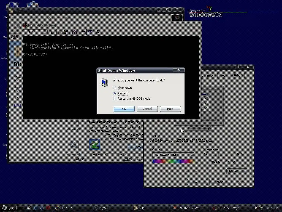Click the system clock in tray

click(x=273, y=208)
